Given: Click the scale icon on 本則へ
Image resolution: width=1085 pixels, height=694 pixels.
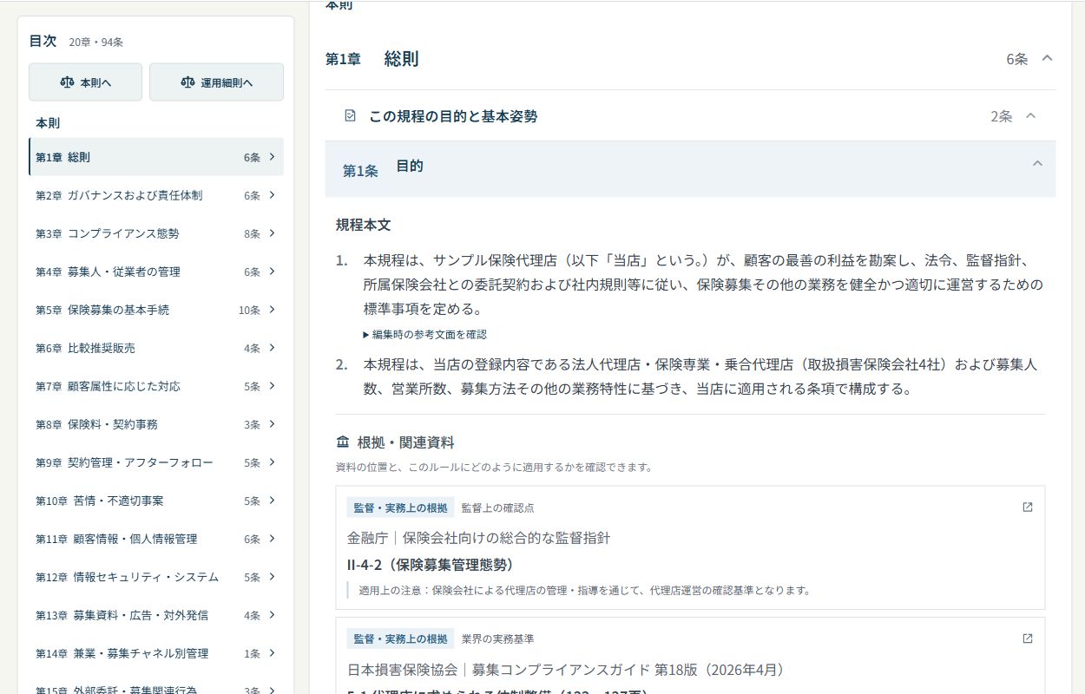Looking at the screenshot, I should 67,82.
